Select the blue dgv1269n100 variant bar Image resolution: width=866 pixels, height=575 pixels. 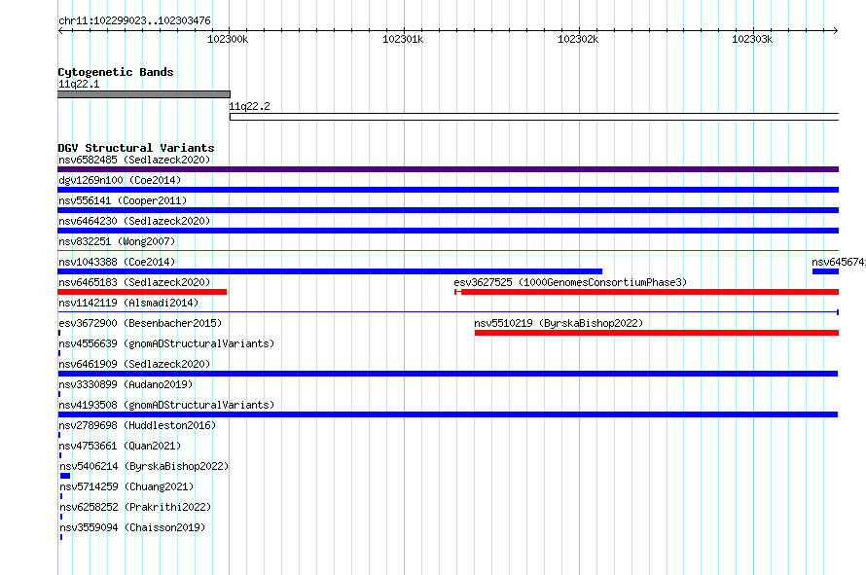[448, 190]
